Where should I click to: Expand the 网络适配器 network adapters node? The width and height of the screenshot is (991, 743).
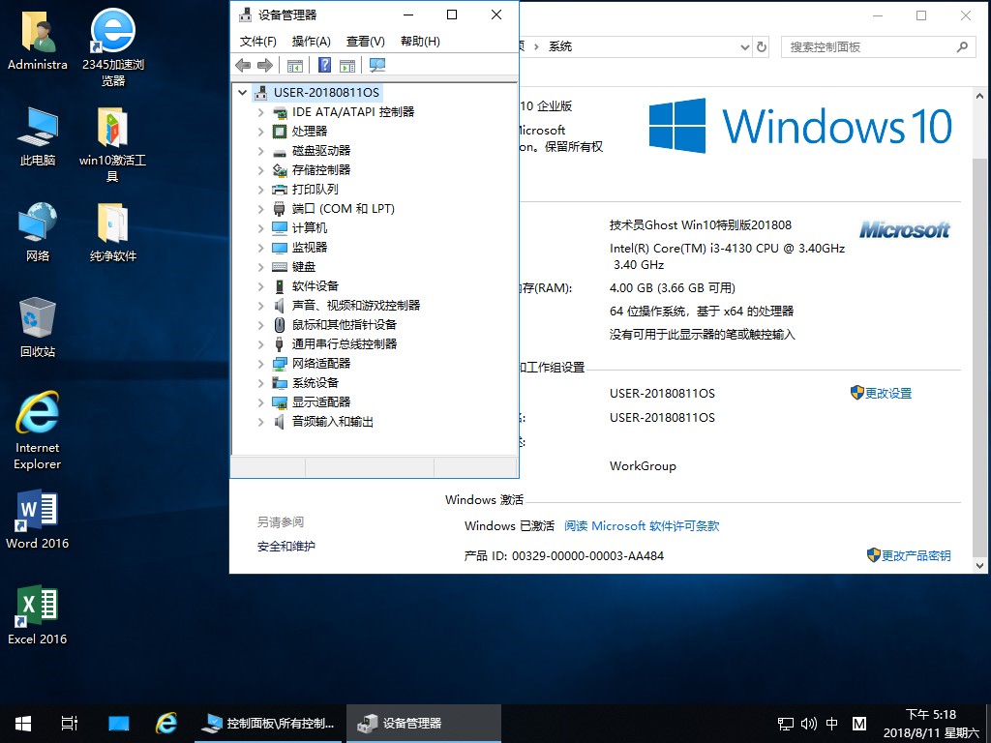tap(260, 364)
